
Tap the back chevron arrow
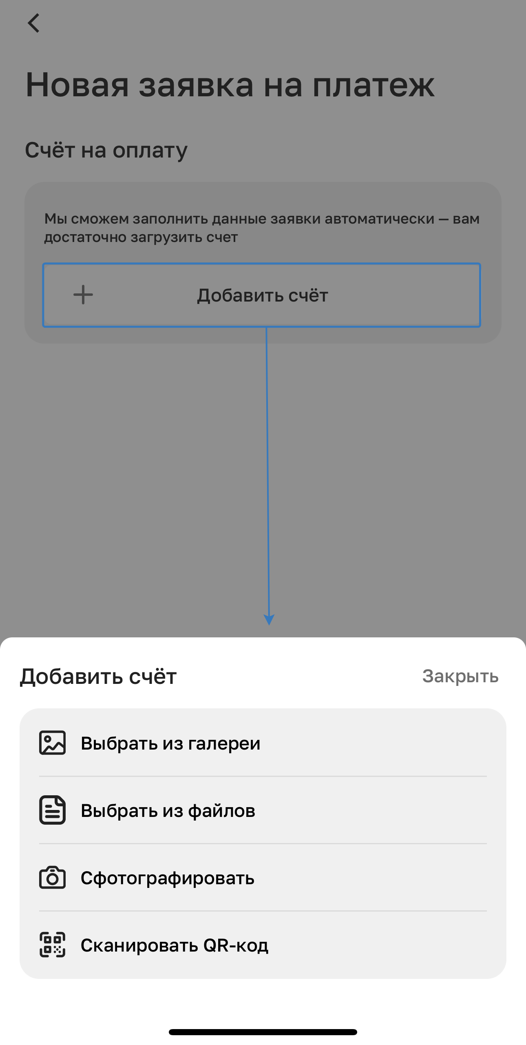34,23
